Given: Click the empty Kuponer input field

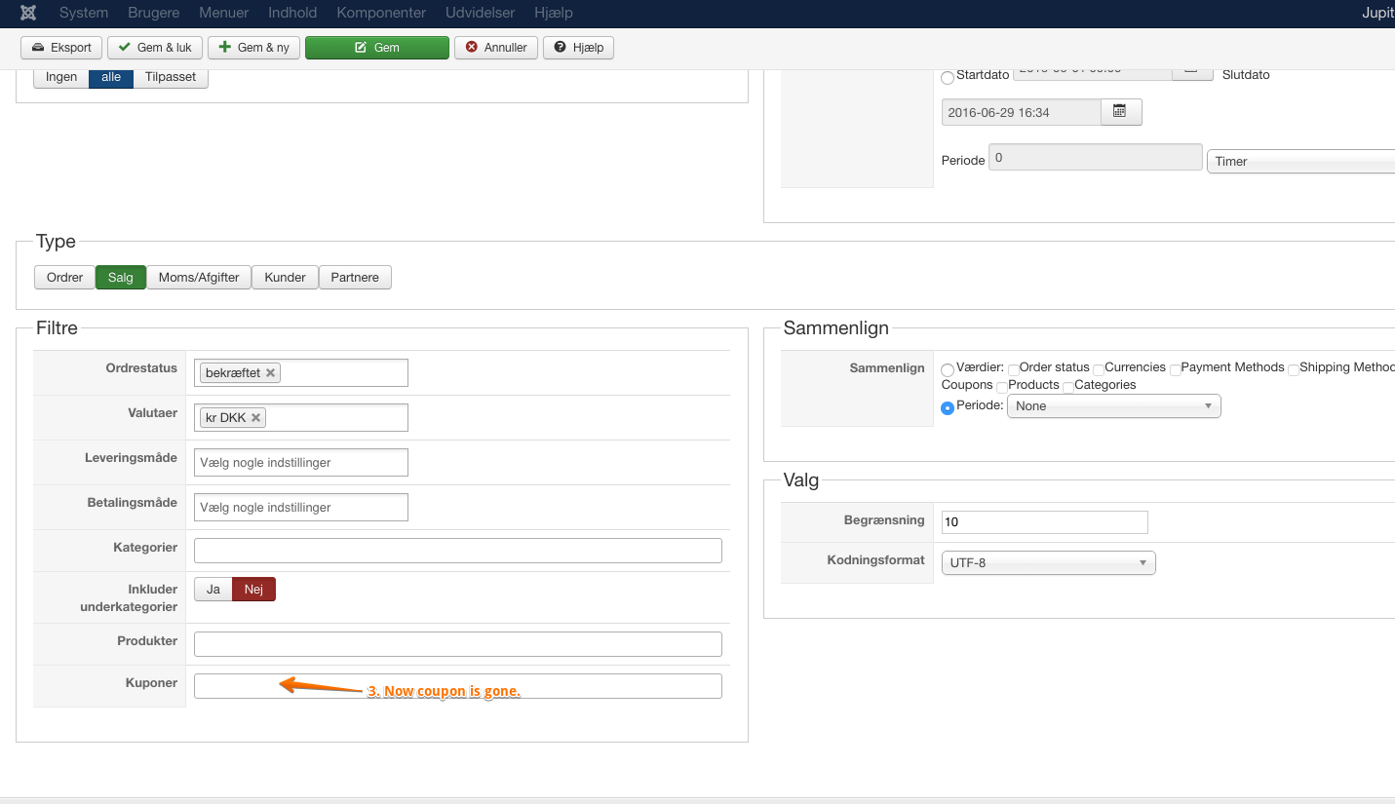Looking at the screenshot, I should coord(457,686).
